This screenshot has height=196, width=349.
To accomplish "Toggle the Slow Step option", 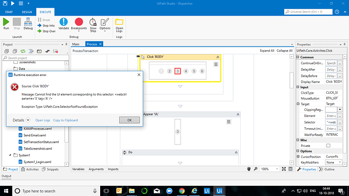I will tap(93, 25).
